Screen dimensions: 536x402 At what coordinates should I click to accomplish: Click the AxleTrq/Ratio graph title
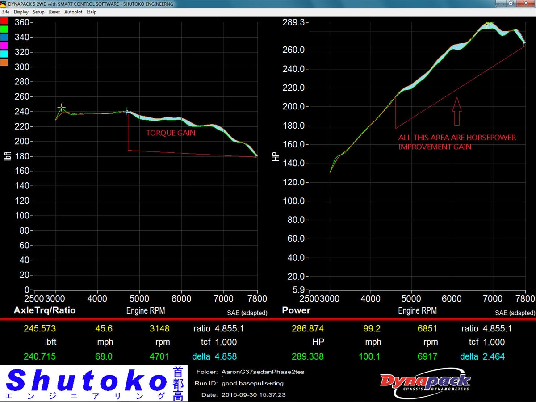coord(45,310)
